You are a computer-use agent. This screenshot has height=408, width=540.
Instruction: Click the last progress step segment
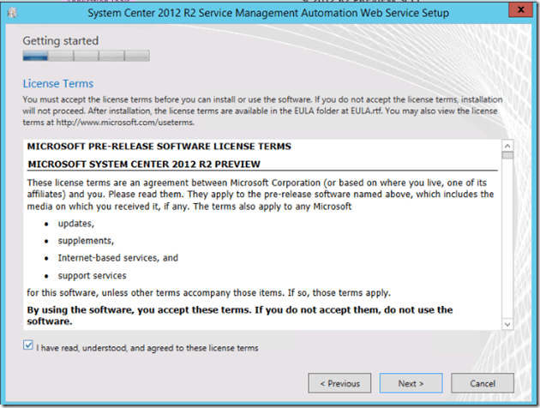(136, 56)
